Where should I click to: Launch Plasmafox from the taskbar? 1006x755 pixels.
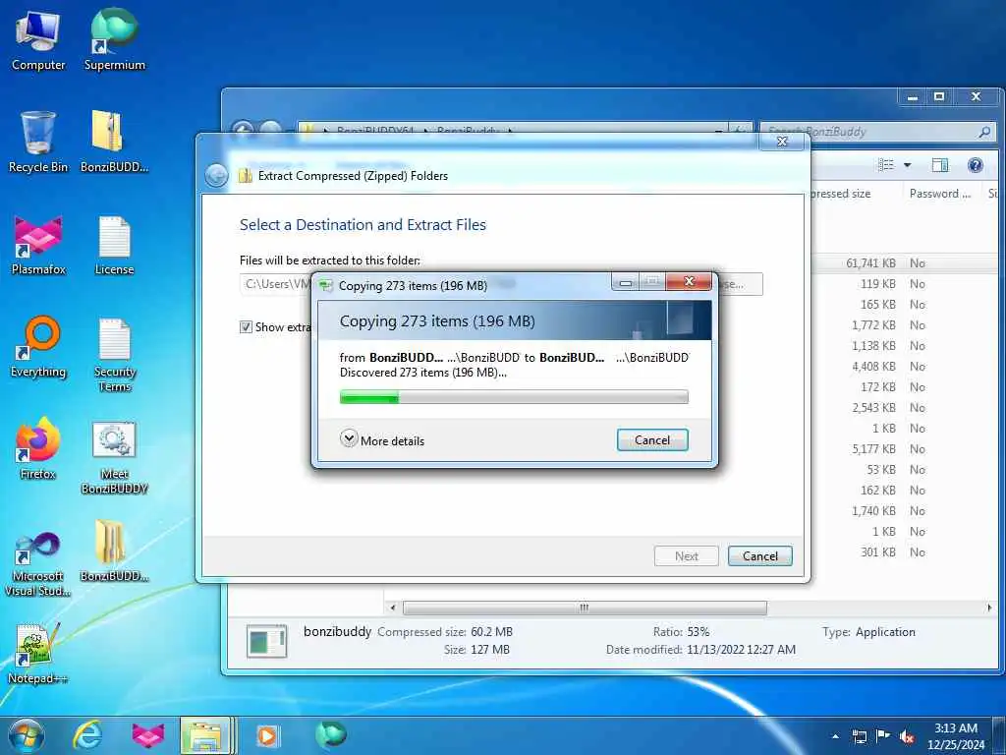click(x=148, y=735)
